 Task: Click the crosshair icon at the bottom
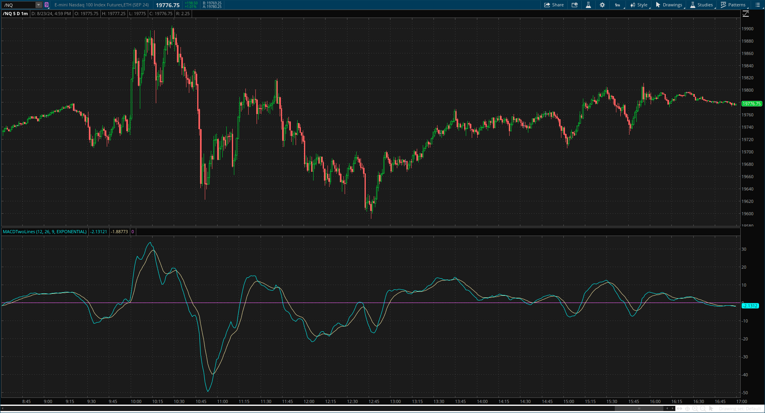(687, 409)
